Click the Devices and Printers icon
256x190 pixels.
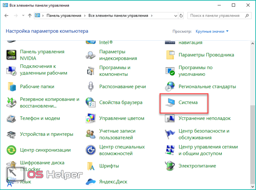click(x=11, y=134)
